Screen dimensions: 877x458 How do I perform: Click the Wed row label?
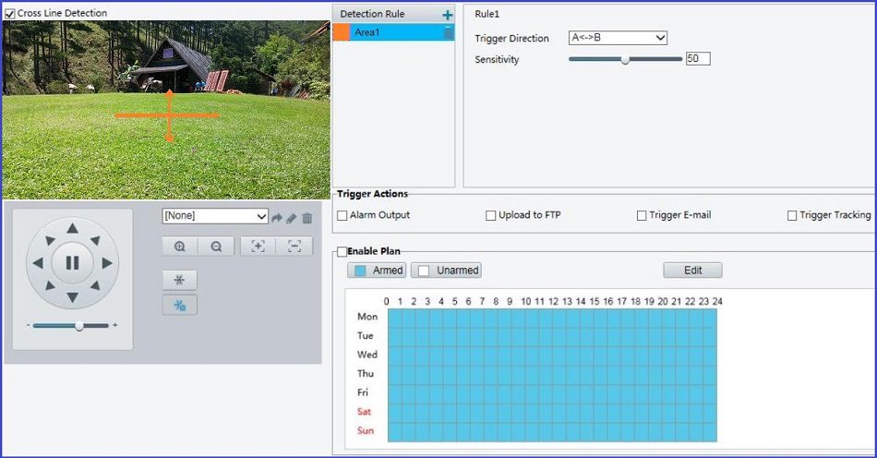[366, 355]
